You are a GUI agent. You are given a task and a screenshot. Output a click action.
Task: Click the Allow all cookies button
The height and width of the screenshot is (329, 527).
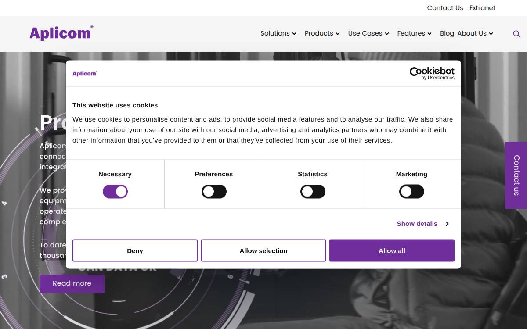[x=392, y=250]
